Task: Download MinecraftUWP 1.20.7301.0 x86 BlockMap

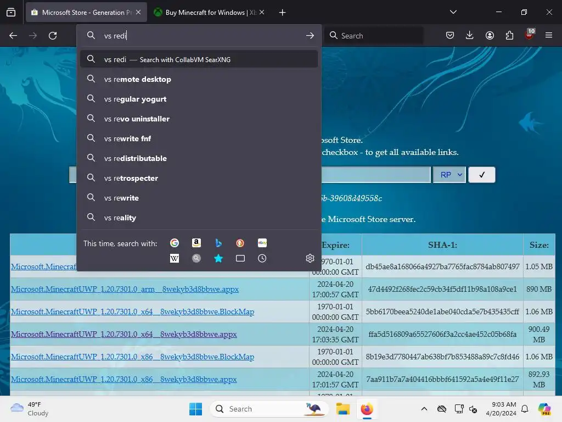Action: coord(133,357)
